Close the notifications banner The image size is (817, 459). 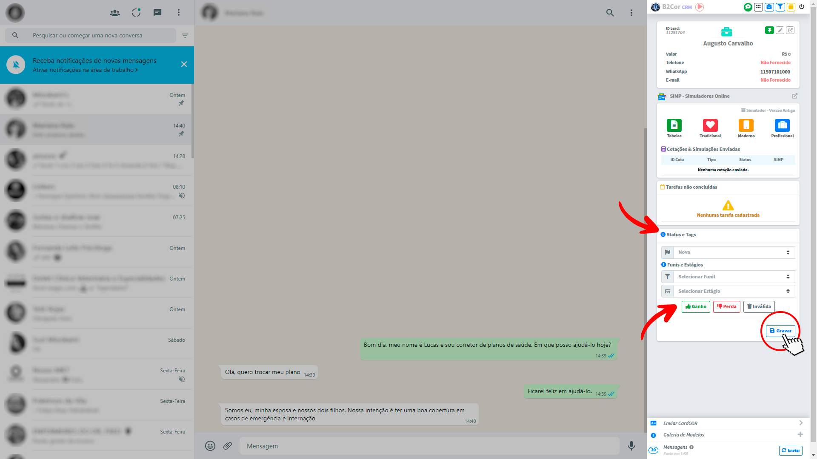pos(184,64)
